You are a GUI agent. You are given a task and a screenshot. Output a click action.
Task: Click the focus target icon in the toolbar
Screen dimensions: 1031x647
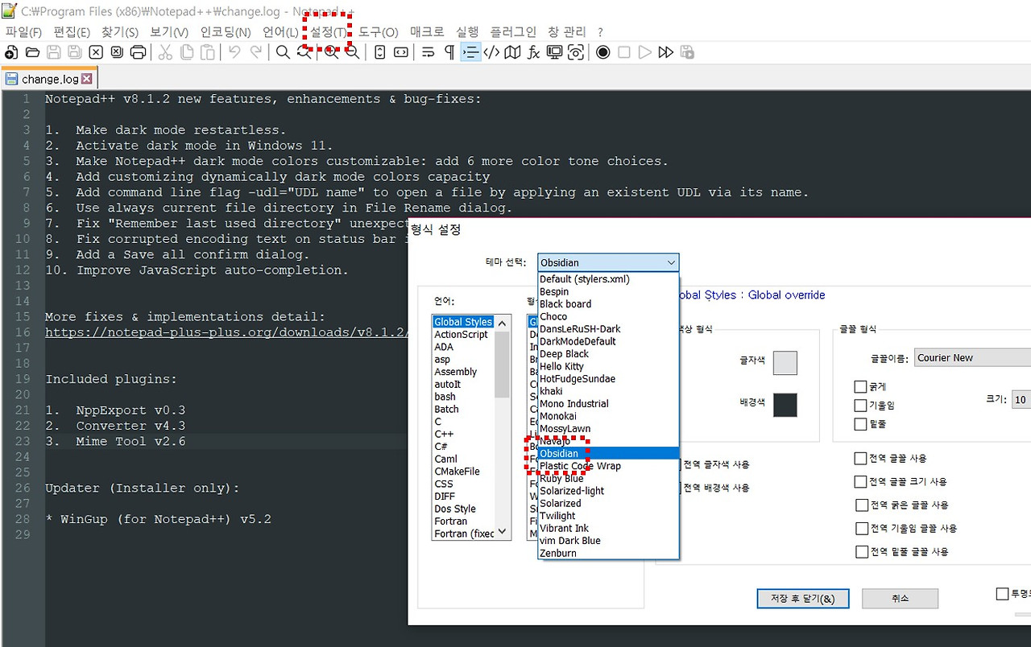coord(575,52)
